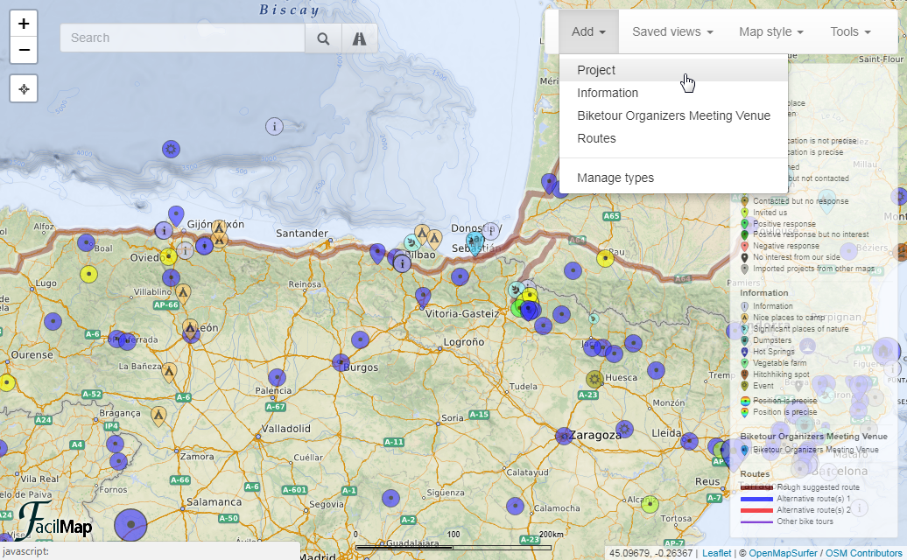Click the info marker in Bay of Biscay

click(x=275, y=126)
